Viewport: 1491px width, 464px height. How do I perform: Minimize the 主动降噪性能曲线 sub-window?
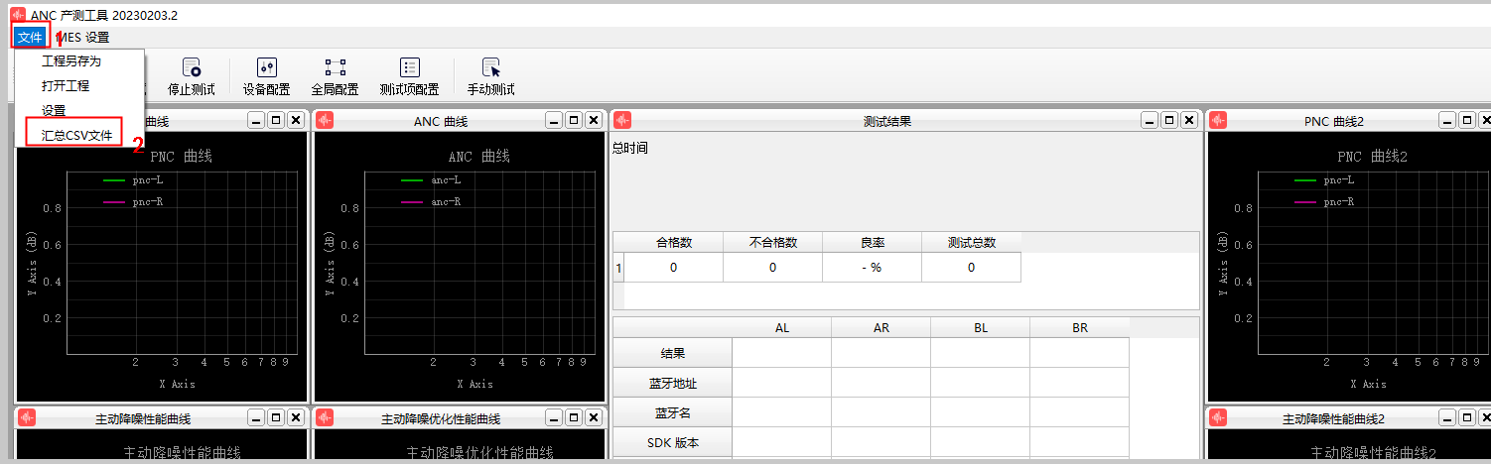click(x=256, y=417)
